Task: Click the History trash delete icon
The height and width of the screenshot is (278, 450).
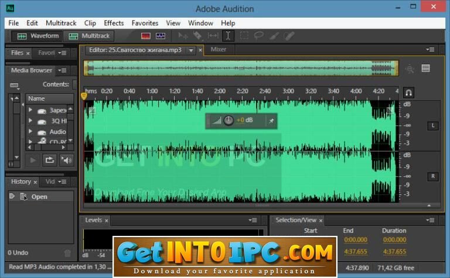Action: (x=67, y=253)
